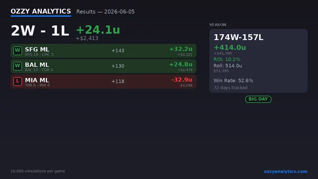Image resolution: width=318 pixels, height=179 pixels.
Task: Click the '$51,395' bankroll amount
Action: [x=221, y=71]
